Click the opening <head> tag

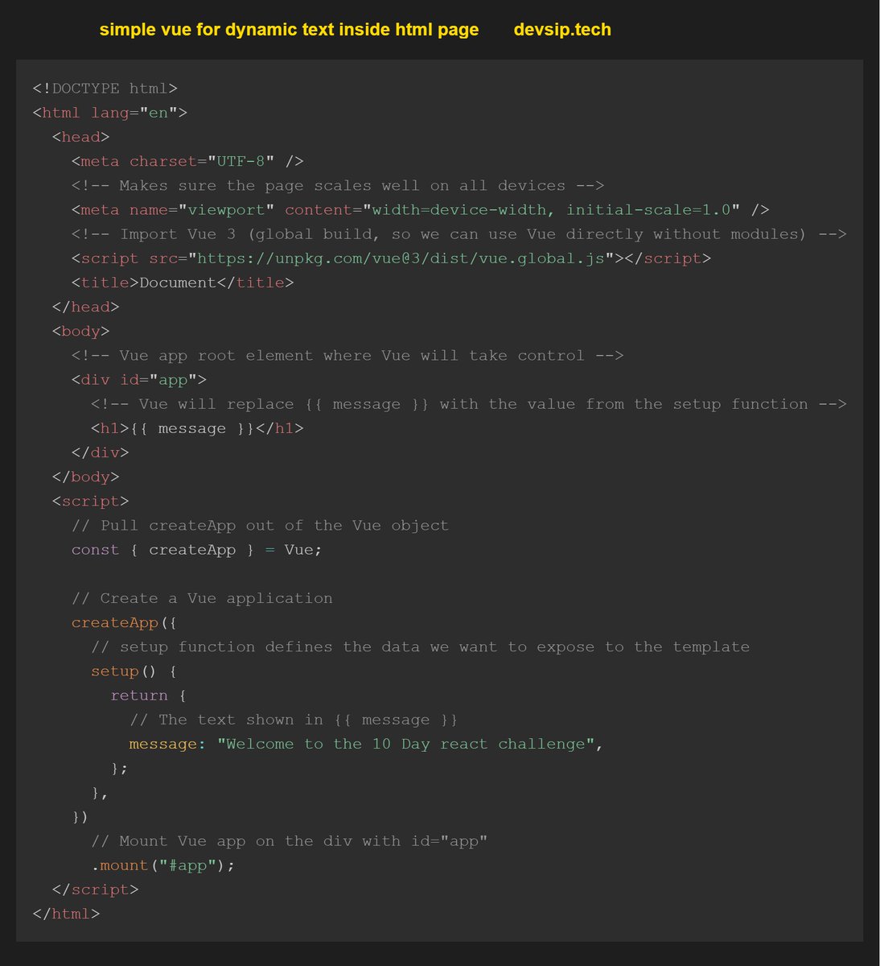81,137
